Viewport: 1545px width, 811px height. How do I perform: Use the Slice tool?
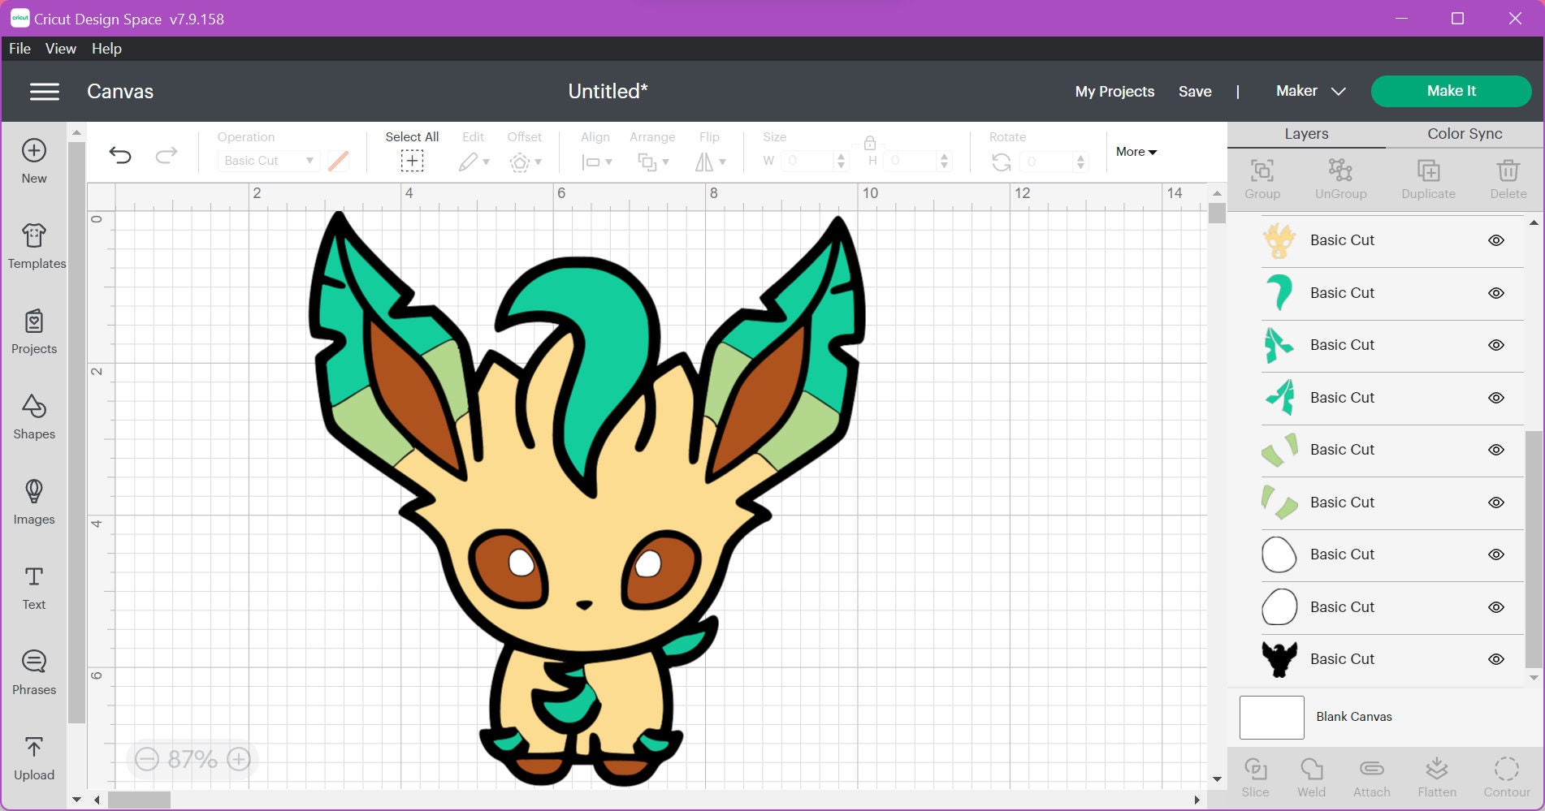[1256, 775]
